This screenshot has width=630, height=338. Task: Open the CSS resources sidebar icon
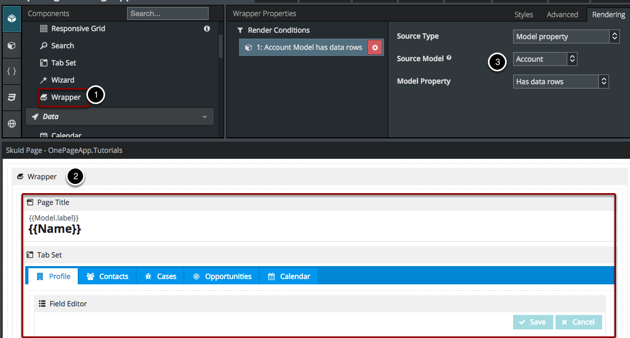point(11,97)
